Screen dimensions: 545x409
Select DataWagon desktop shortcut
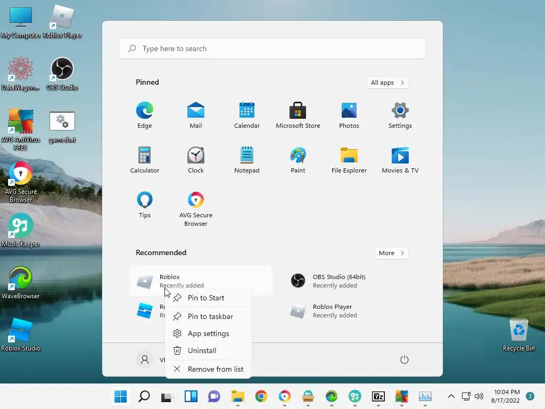pos(21,74)
